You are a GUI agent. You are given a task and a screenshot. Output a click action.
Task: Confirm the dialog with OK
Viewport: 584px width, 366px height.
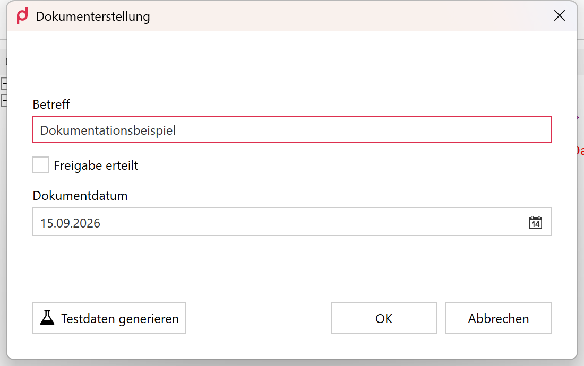tap(384, 318)
